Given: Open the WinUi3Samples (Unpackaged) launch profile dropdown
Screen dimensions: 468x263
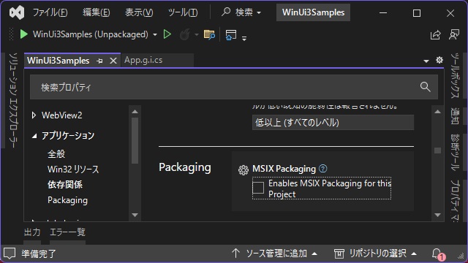Looking at the screenshot, I should click(155, 34).
